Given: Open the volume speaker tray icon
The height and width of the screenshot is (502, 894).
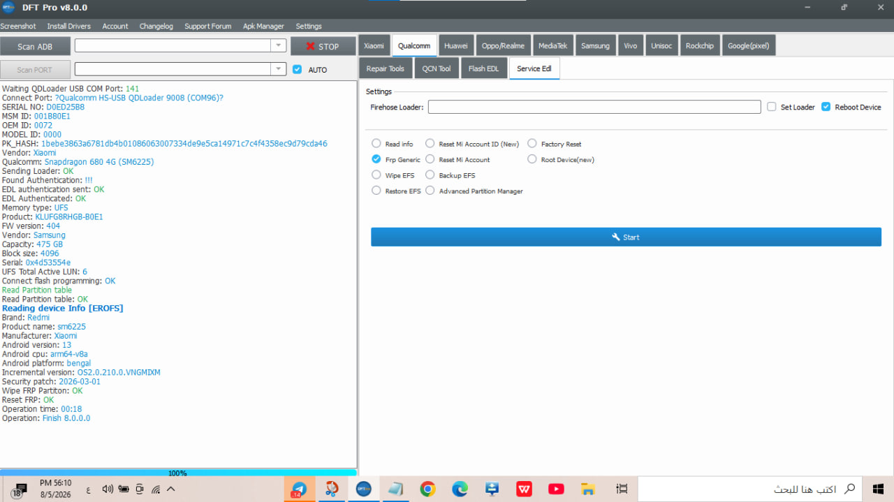Looking at the screenshot, I should click(x=108, y=489).
